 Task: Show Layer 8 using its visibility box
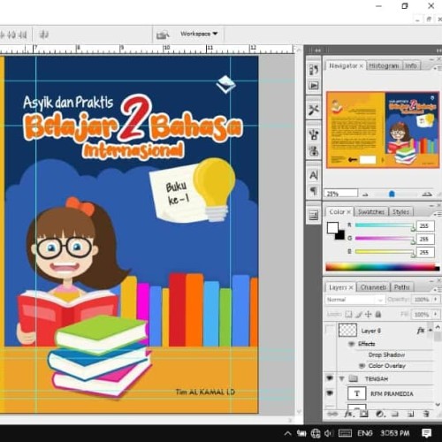pyautogui.click(x=330, y=330)
